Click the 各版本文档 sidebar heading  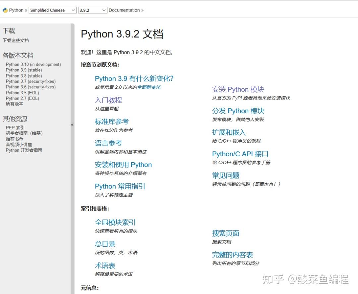pos(18,55)
